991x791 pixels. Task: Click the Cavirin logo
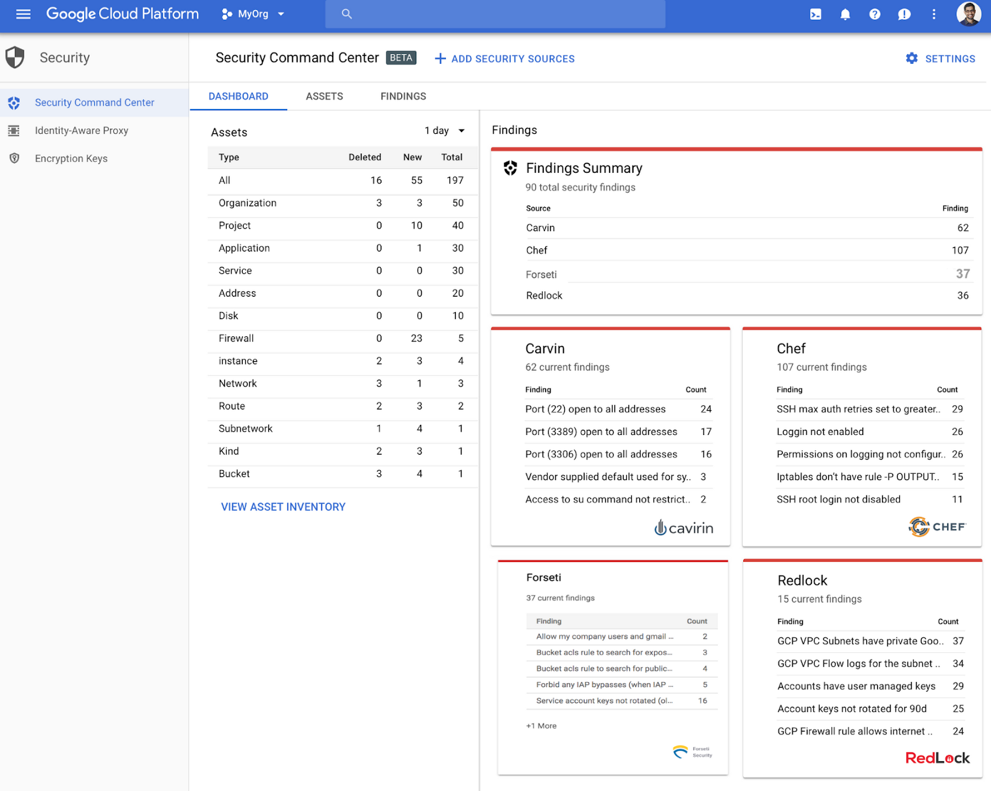point(684,528)
